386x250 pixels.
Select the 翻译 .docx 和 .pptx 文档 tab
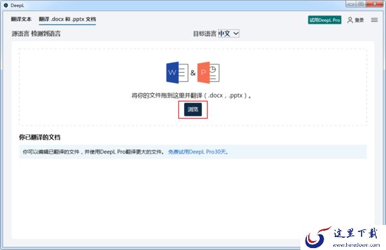point(67,19)
